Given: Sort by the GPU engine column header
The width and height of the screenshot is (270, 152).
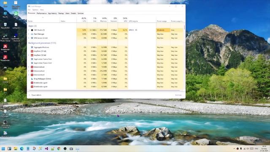Looking at the screenshot, I should (x=142, y=19).
